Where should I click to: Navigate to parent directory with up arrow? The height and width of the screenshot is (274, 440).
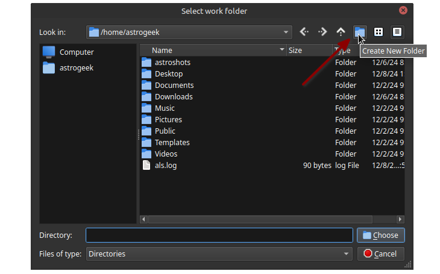[x=341, y=32]
